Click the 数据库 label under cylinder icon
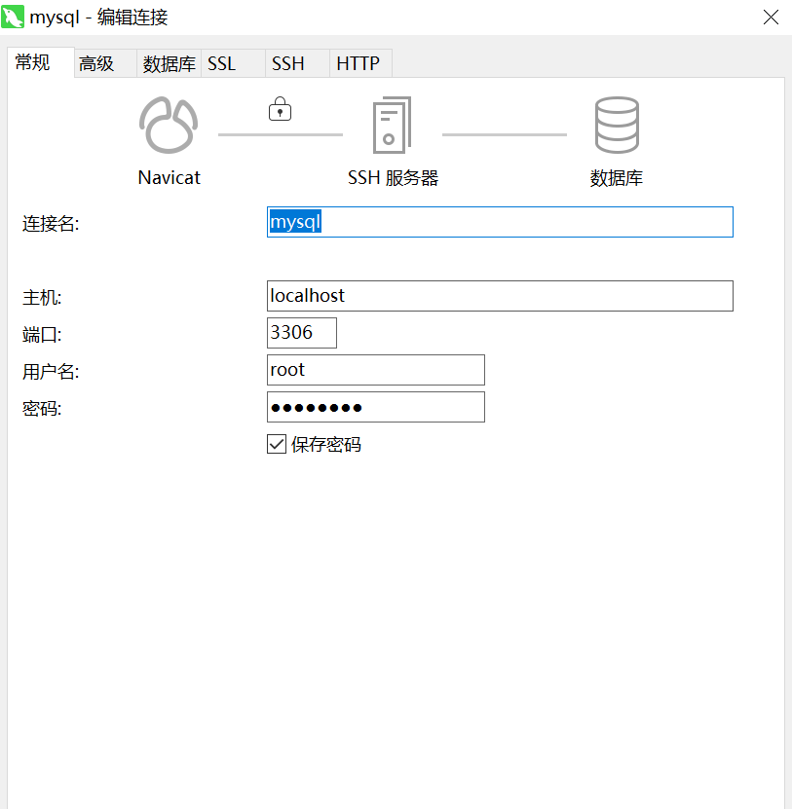 [x=617, y=178]
